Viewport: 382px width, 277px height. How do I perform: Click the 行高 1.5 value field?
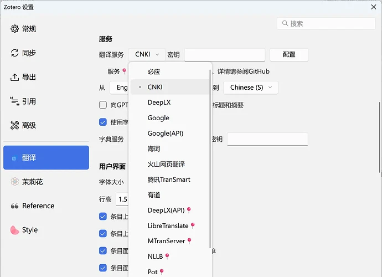click(x=122, y=199)
